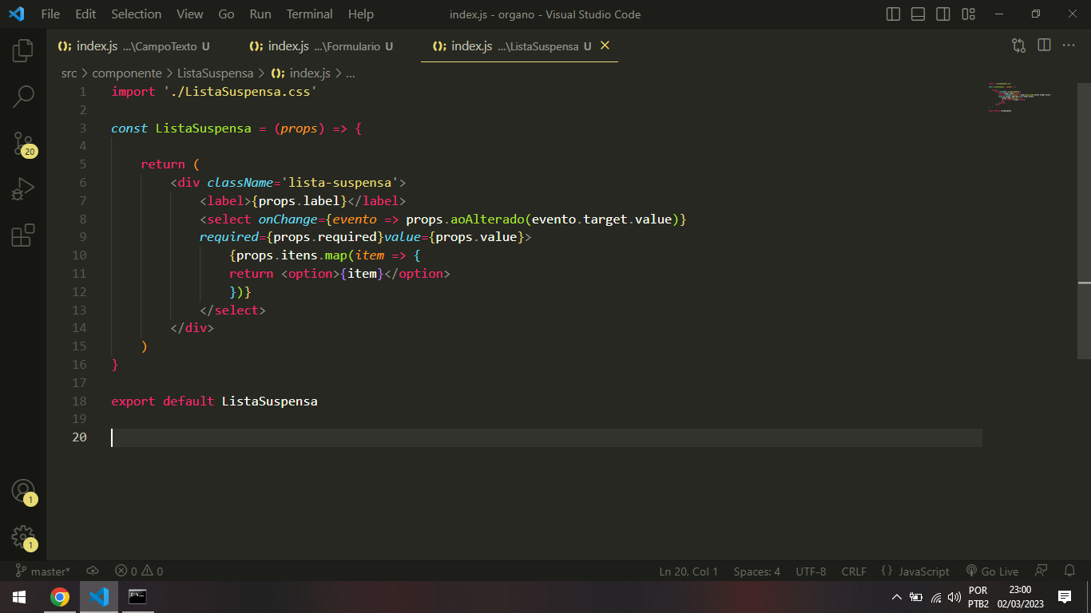Viewport: 1091px width, 613px height.
Task: Change file encoding via UTF-8
Action: (x=811, y=571)
